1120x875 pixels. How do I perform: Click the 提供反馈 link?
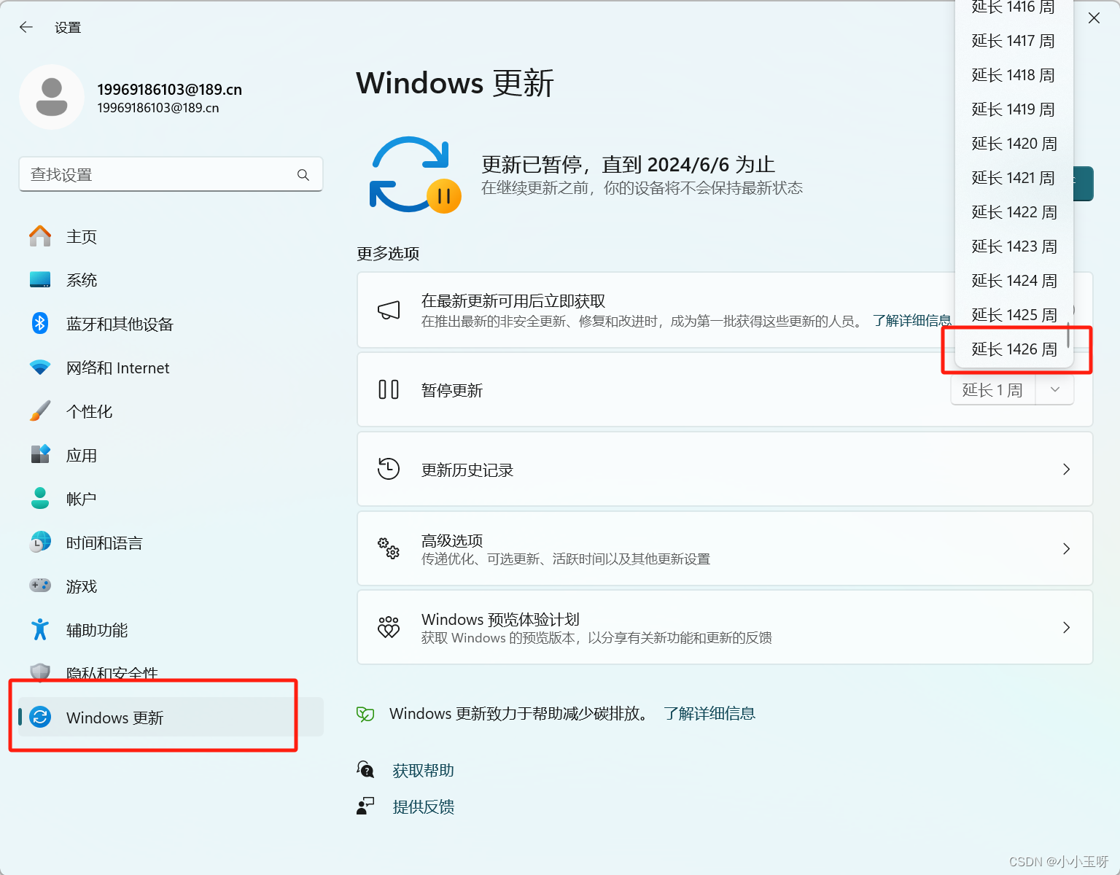(x=424, y=807)
